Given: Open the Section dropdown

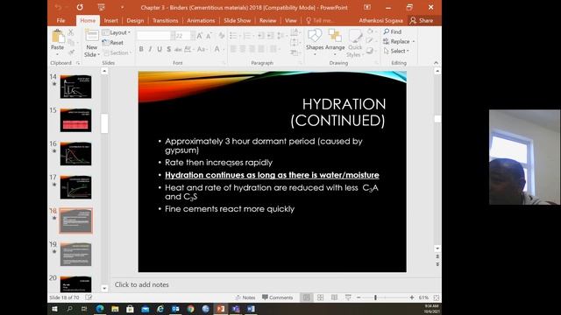Looking at the screenshot, I should [x=117, y=52].
